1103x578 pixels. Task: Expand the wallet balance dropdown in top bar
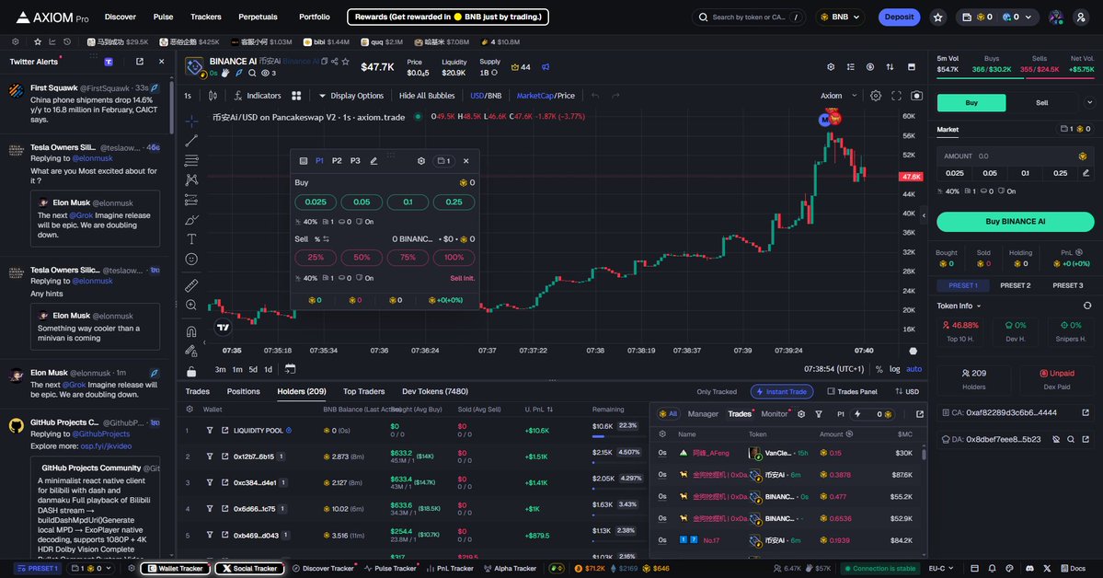tap(1028, 17)
